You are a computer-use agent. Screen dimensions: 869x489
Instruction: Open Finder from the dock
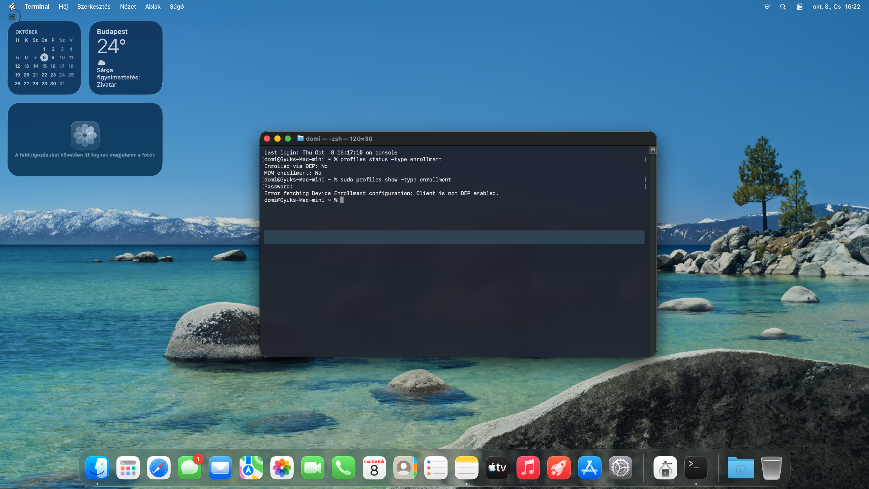97,468
